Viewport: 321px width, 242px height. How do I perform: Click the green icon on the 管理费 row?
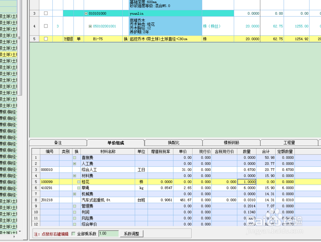[x=74, y=206]
